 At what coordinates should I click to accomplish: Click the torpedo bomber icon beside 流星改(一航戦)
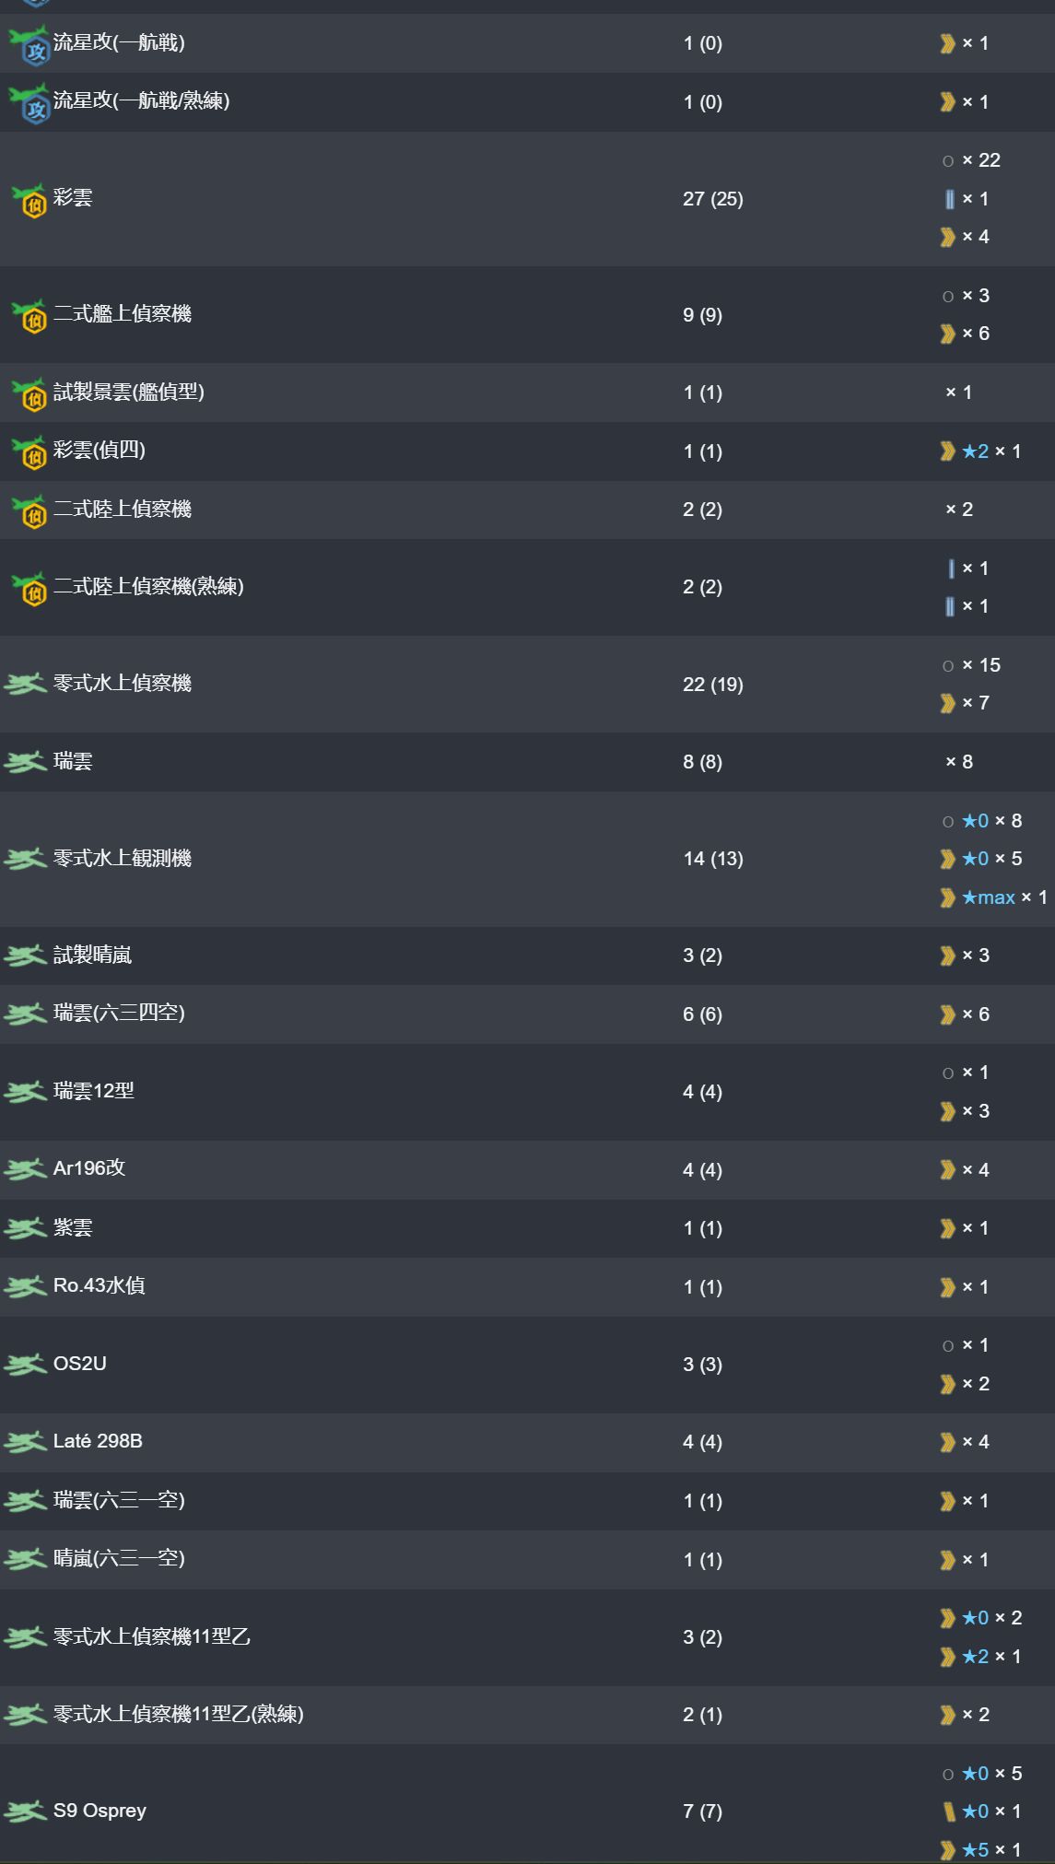tap(28, 43)
